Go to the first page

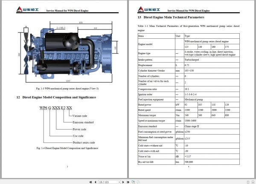point(90,182)
